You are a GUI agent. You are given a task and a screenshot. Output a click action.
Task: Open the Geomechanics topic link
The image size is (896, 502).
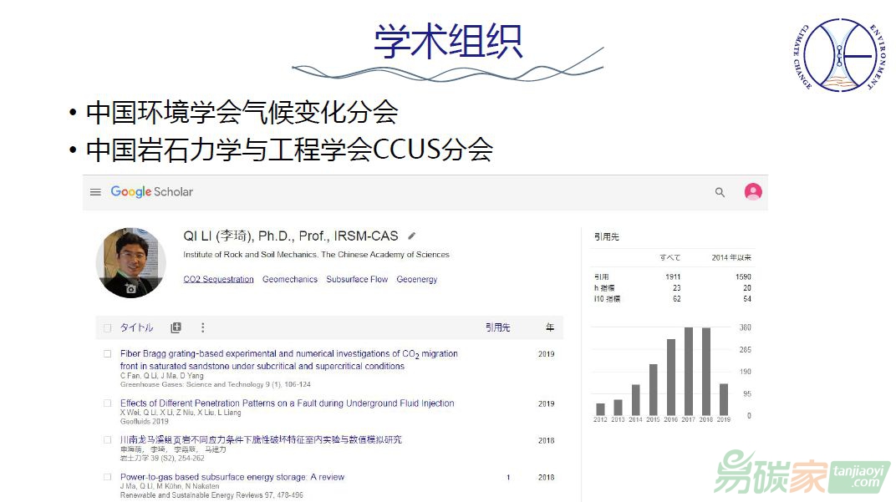coord(290,279)
